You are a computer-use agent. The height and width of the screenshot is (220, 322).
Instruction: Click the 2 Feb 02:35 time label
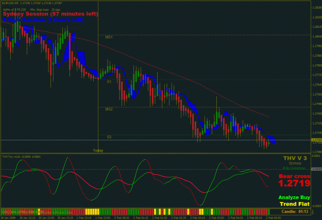point(178,218)
